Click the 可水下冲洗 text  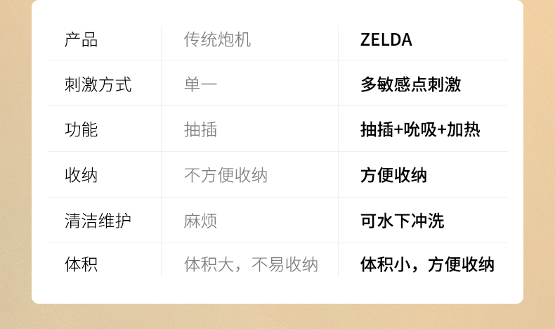(402, 221)
